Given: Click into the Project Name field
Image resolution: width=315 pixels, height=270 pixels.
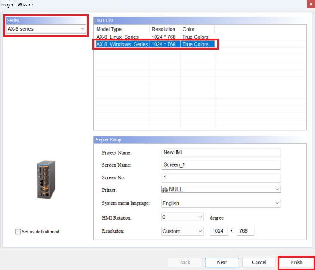Looking at the screenshot, I should tap(220, 152).
